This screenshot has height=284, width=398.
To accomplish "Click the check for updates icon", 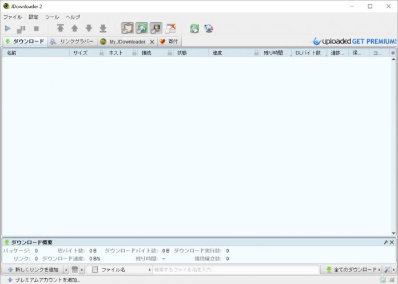I will tap(209, 29).
